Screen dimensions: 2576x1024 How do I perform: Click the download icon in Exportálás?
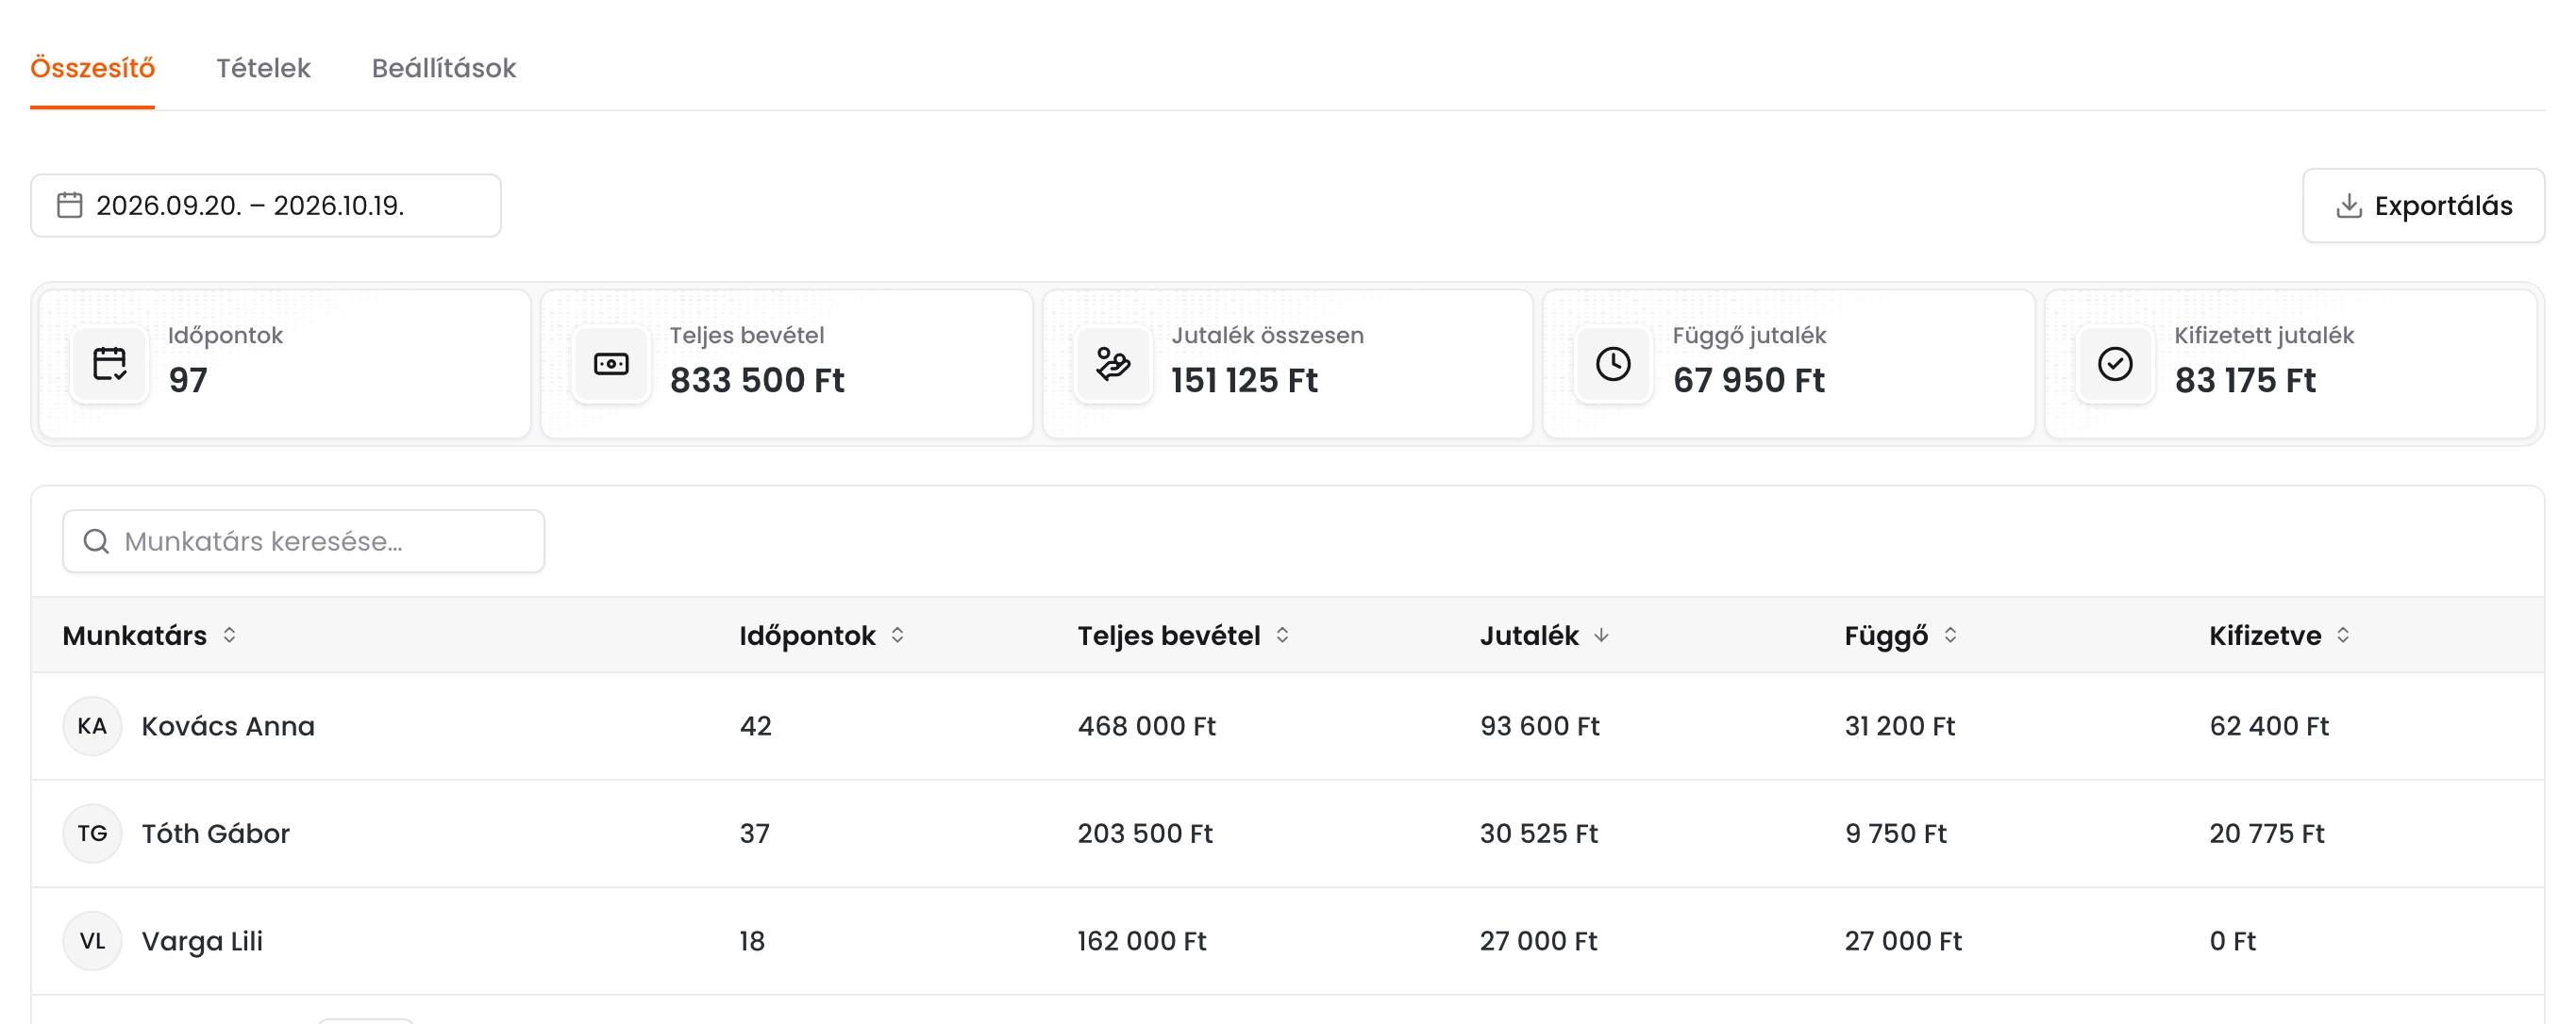pos(2349,206)
